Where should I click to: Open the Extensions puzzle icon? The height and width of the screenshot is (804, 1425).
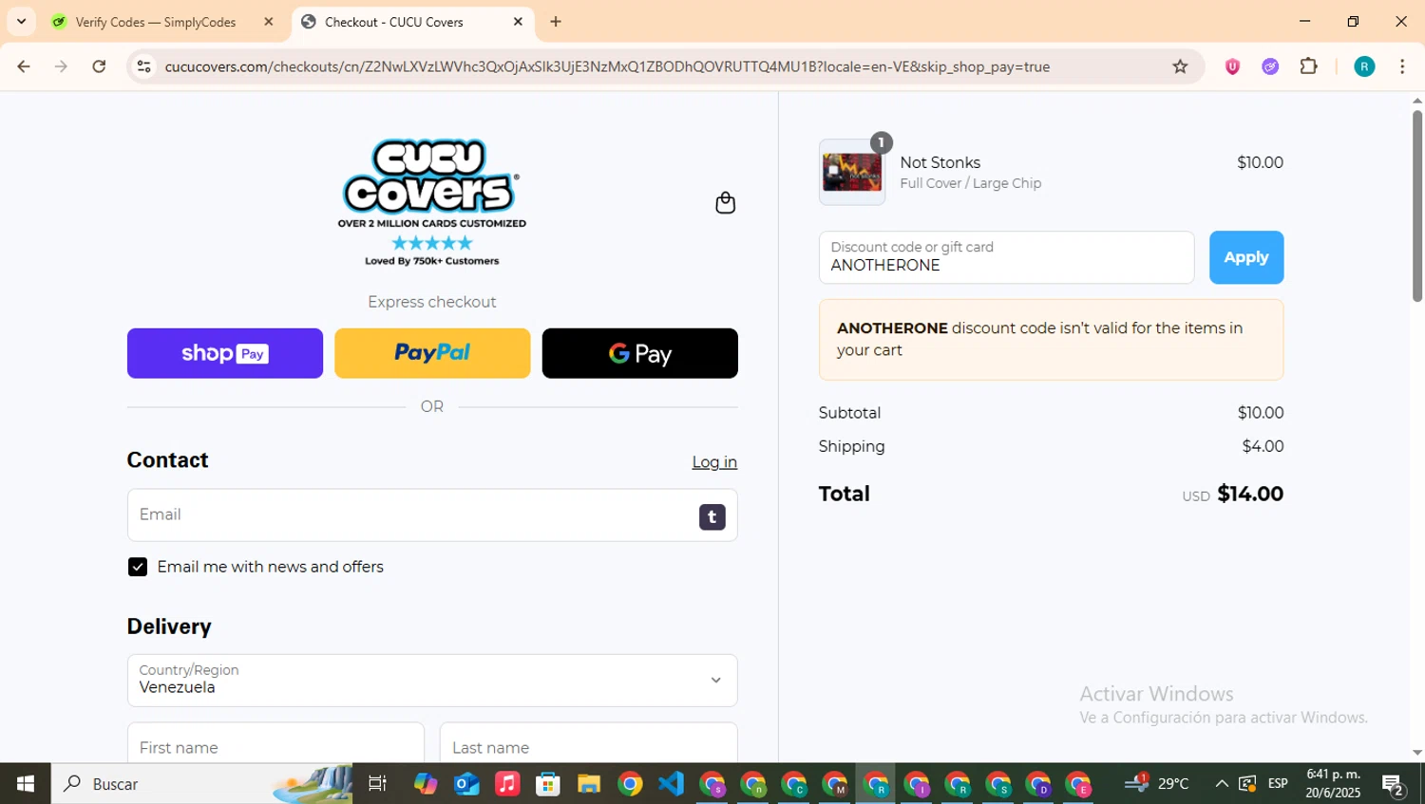pos(1309,66)
